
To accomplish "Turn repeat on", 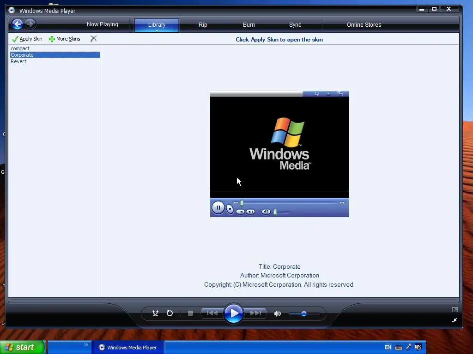I will click(170, 313).
